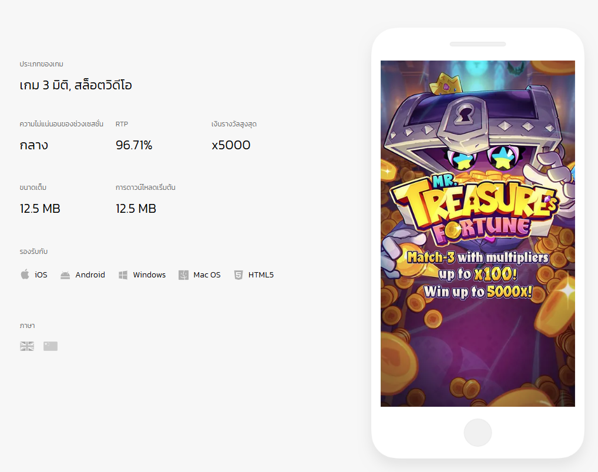The width and height of the screenshot is (598, 472).
Task: Click the Windows platform label
Action: pyautogui.click(x=149, y=275)
